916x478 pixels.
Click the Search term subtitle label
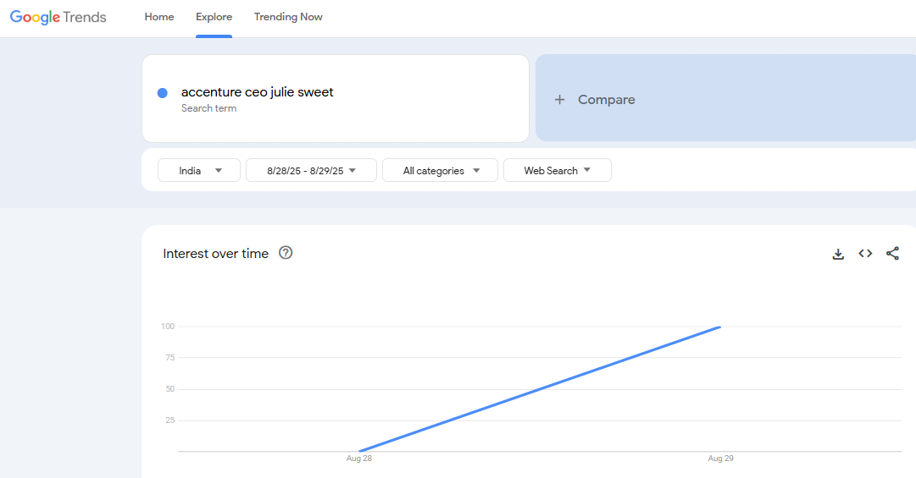coord(208,108)
